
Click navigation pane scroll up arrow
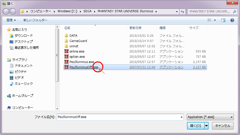(x=57, y=27)
